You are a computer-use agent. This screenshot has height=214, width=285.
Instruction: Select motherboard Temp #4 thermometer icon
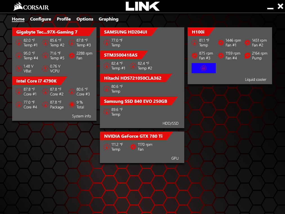[19, 55]
